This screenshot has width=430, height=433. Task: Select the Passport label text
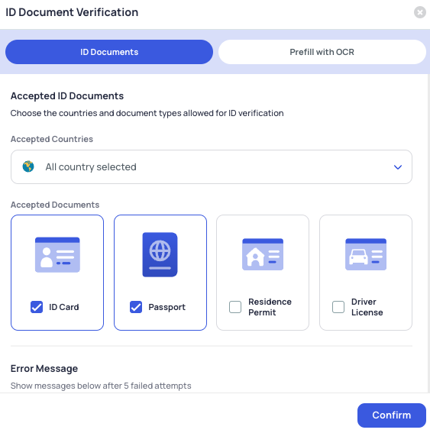(x=167, y=307)
